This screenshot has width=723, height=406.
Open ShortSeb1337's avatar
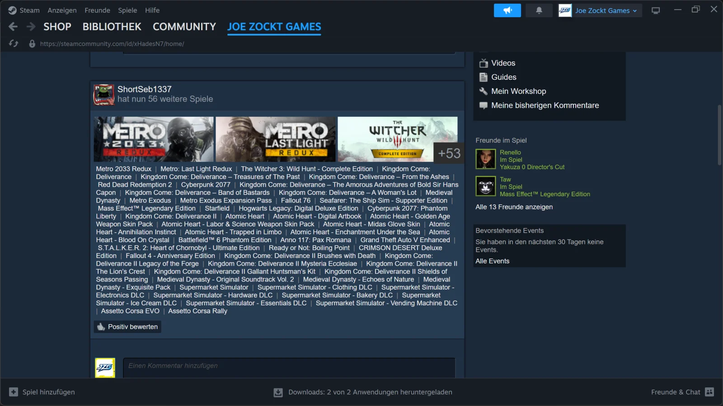pyautogui.click(x=104, y=94)
